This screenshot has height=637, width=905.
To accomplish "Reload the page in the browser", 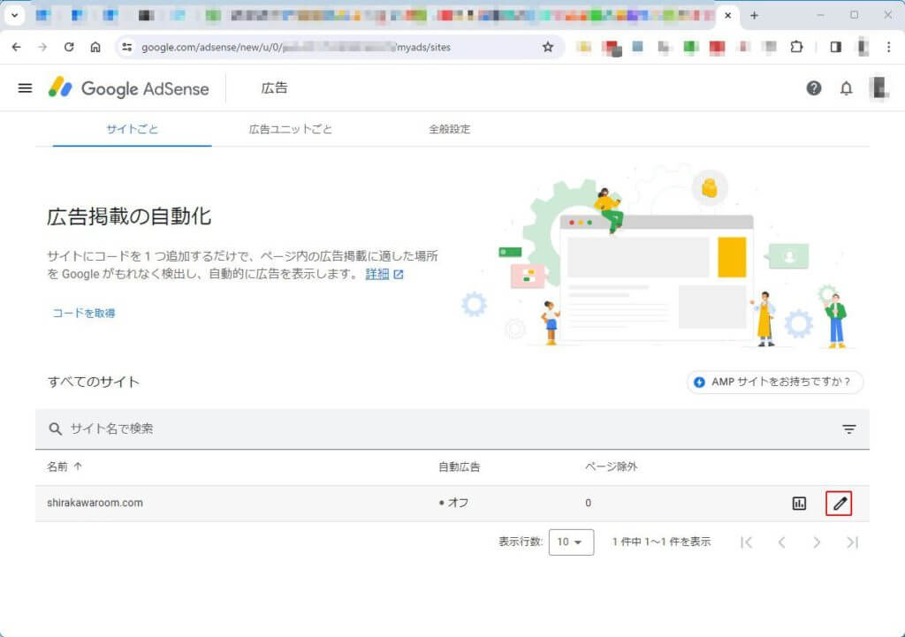I will (69, 47).
